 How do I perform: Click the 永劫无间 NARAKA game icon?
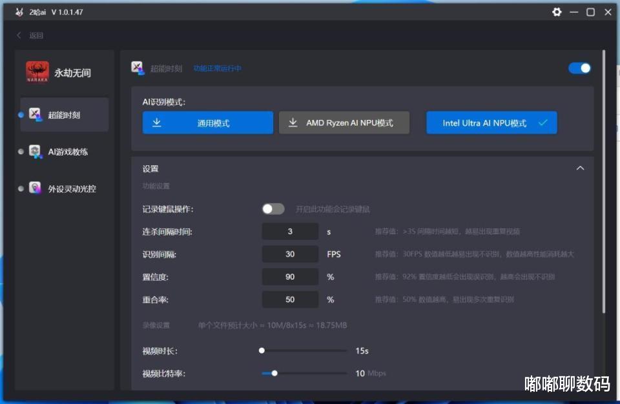point(37,72)
